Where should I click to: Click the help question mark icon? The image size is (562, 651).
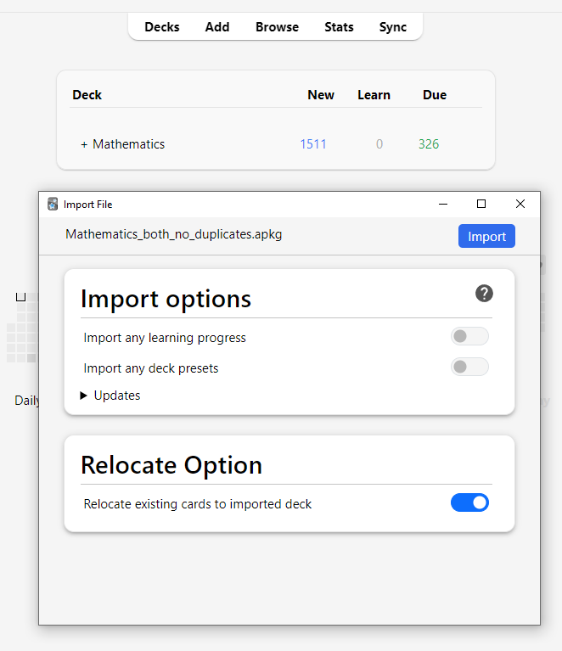484,294
